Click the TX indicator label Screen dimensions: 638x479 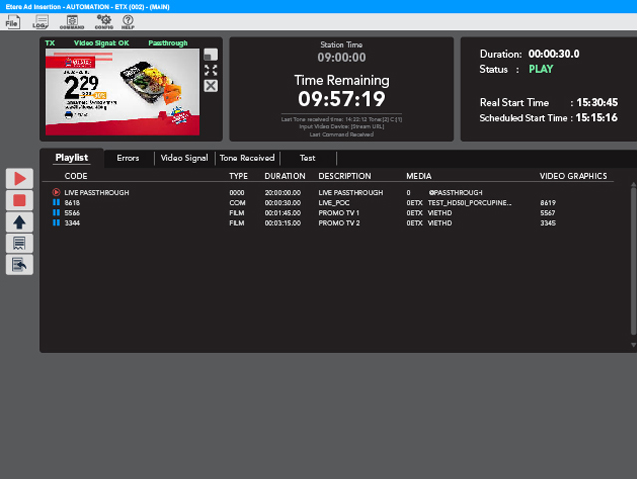50,43
